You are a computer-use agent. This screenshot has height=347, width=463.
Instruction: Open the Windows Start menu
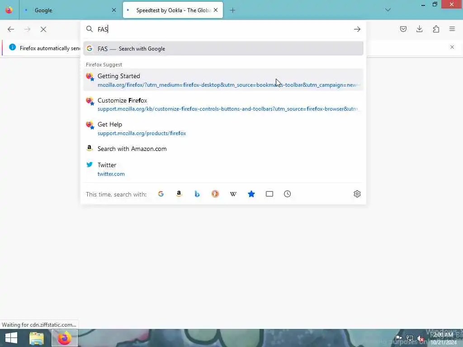[x=11, y=338]
